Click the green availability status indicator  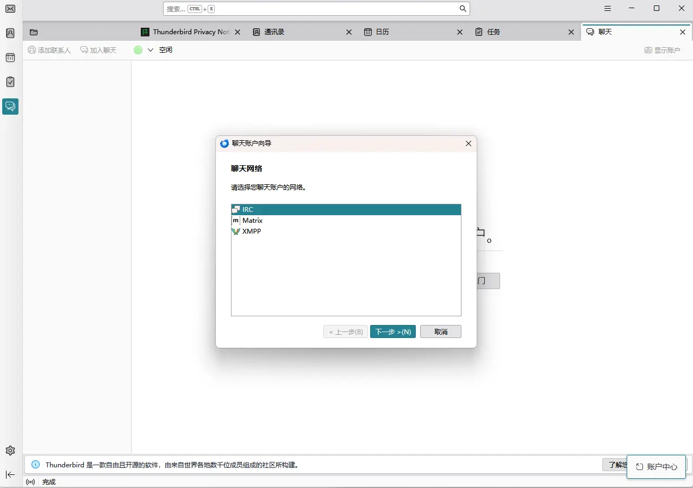138,50
